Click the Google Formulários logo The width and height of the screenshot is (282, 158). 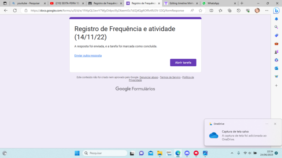(135, 89)
